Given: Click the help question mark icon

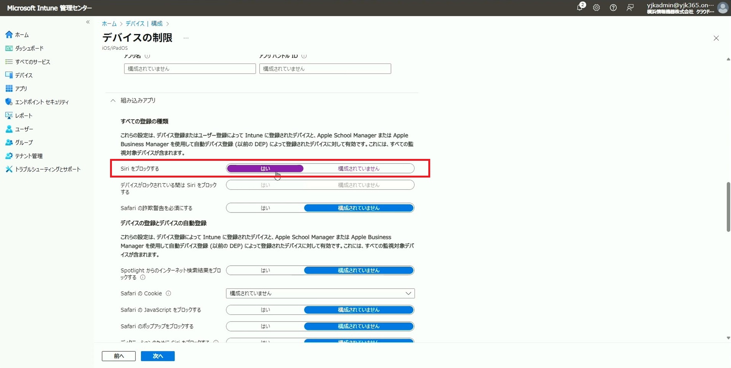Looking at the screenshot, I should pos(613,8).
